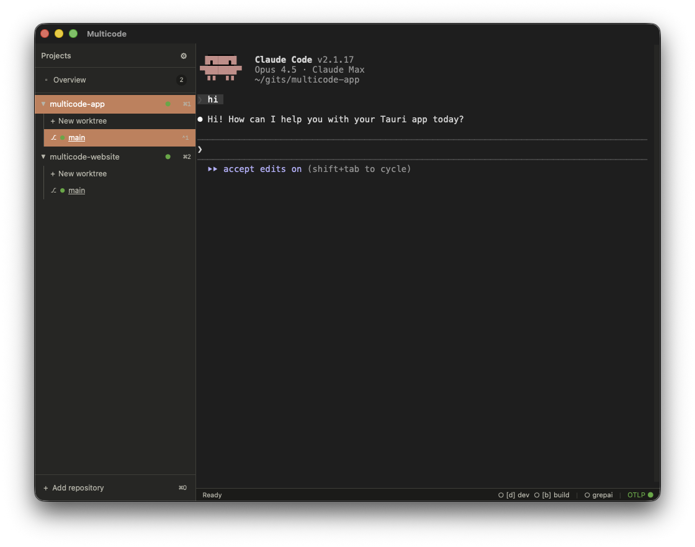Toggle the green status dot on multicode-app
The image size is (695, 547).
(x=168, y=104)
